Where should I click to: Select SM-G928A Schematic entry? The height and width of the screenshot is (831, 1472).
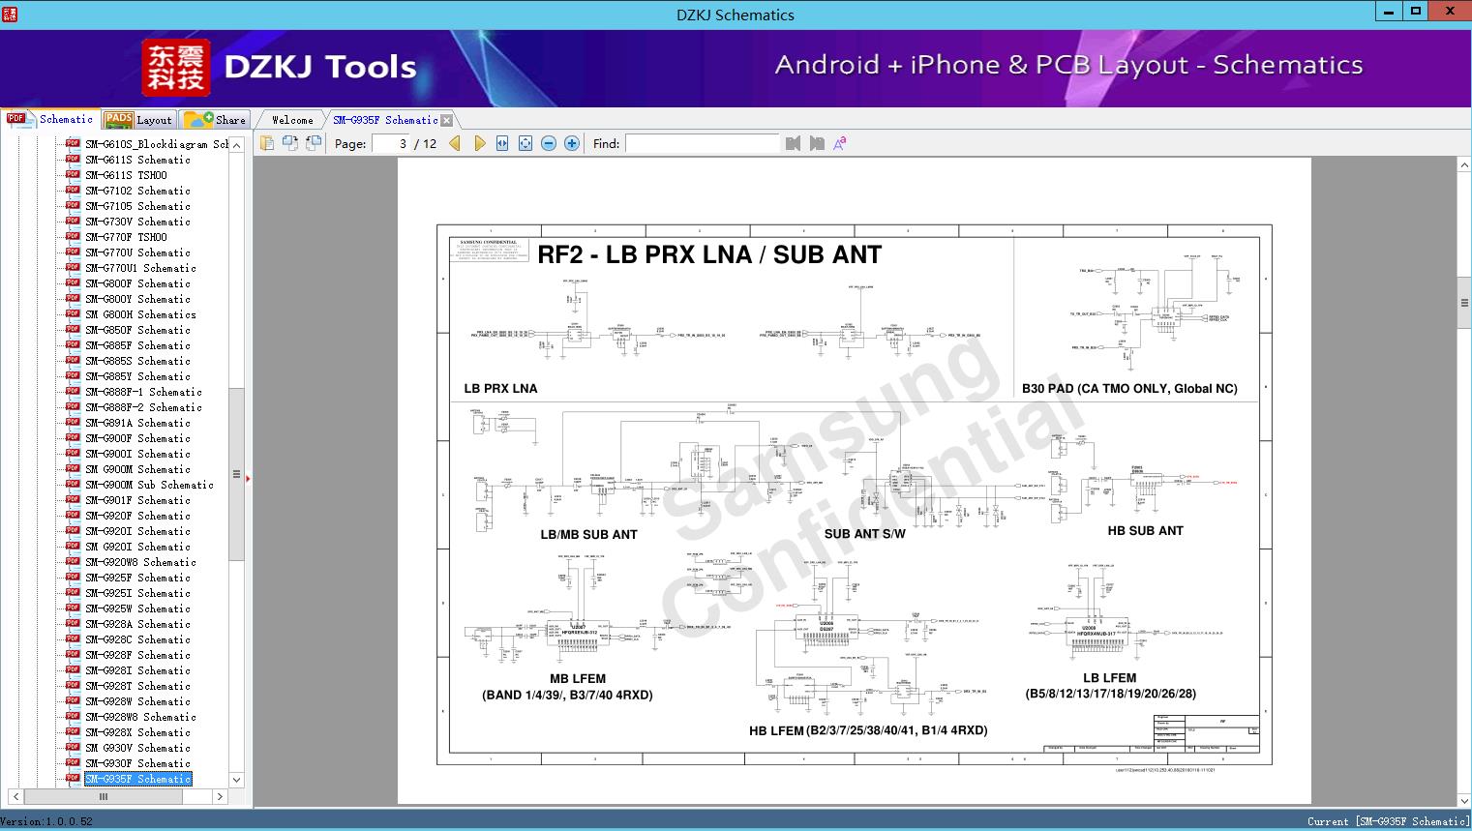pos(137,624)
